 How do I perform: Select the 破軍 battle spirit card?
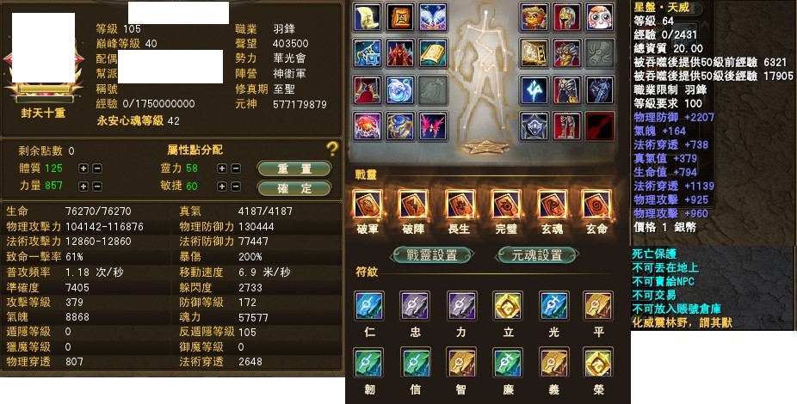click(368, 205)
